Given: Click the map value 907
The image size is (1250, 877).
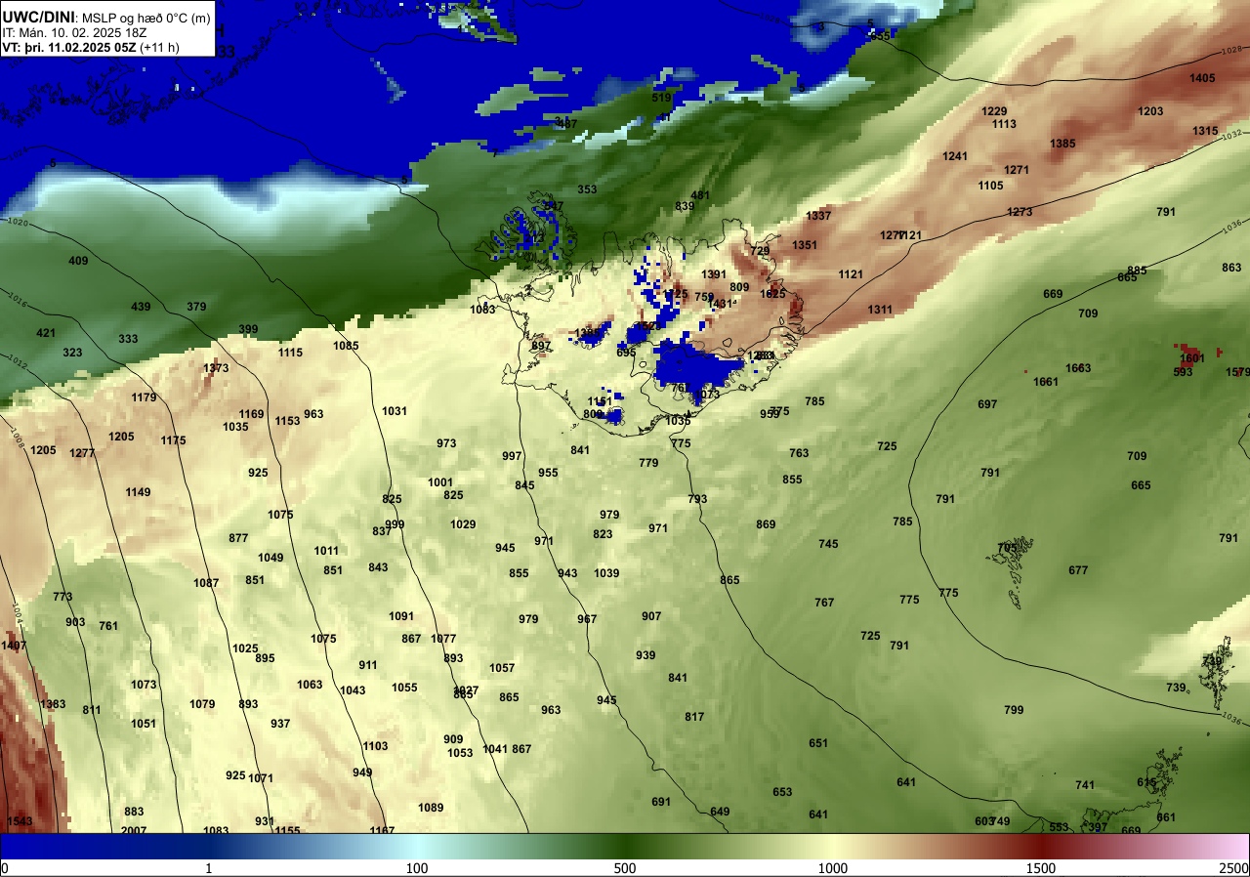Looking at the screenshot, I should pyautogui.click(x=651, y=616).
